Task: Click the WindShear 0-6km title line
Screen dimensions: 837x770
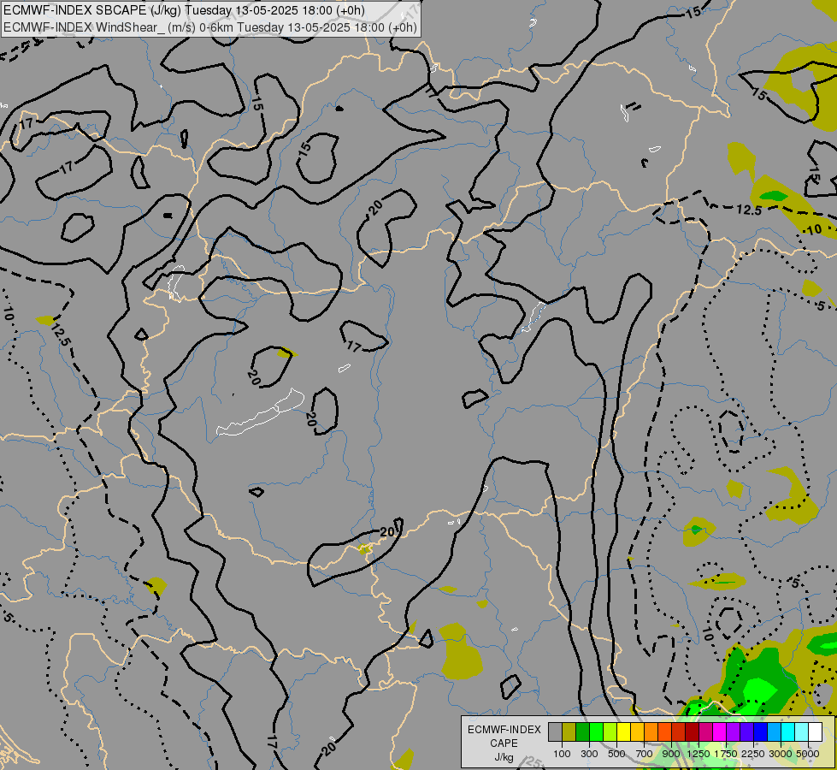Action: tap(210, 27)
